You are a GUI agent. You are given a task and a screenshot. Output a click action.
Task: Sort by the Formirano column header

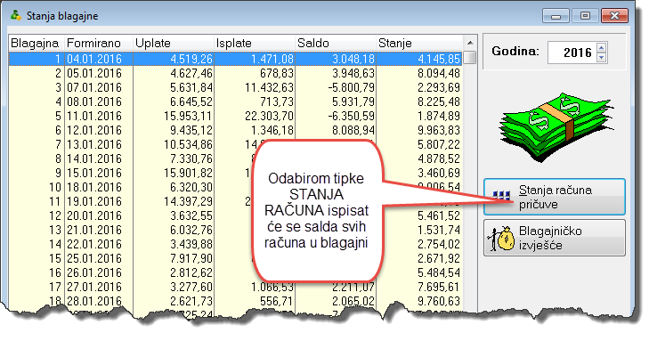(x=98, y=43)
